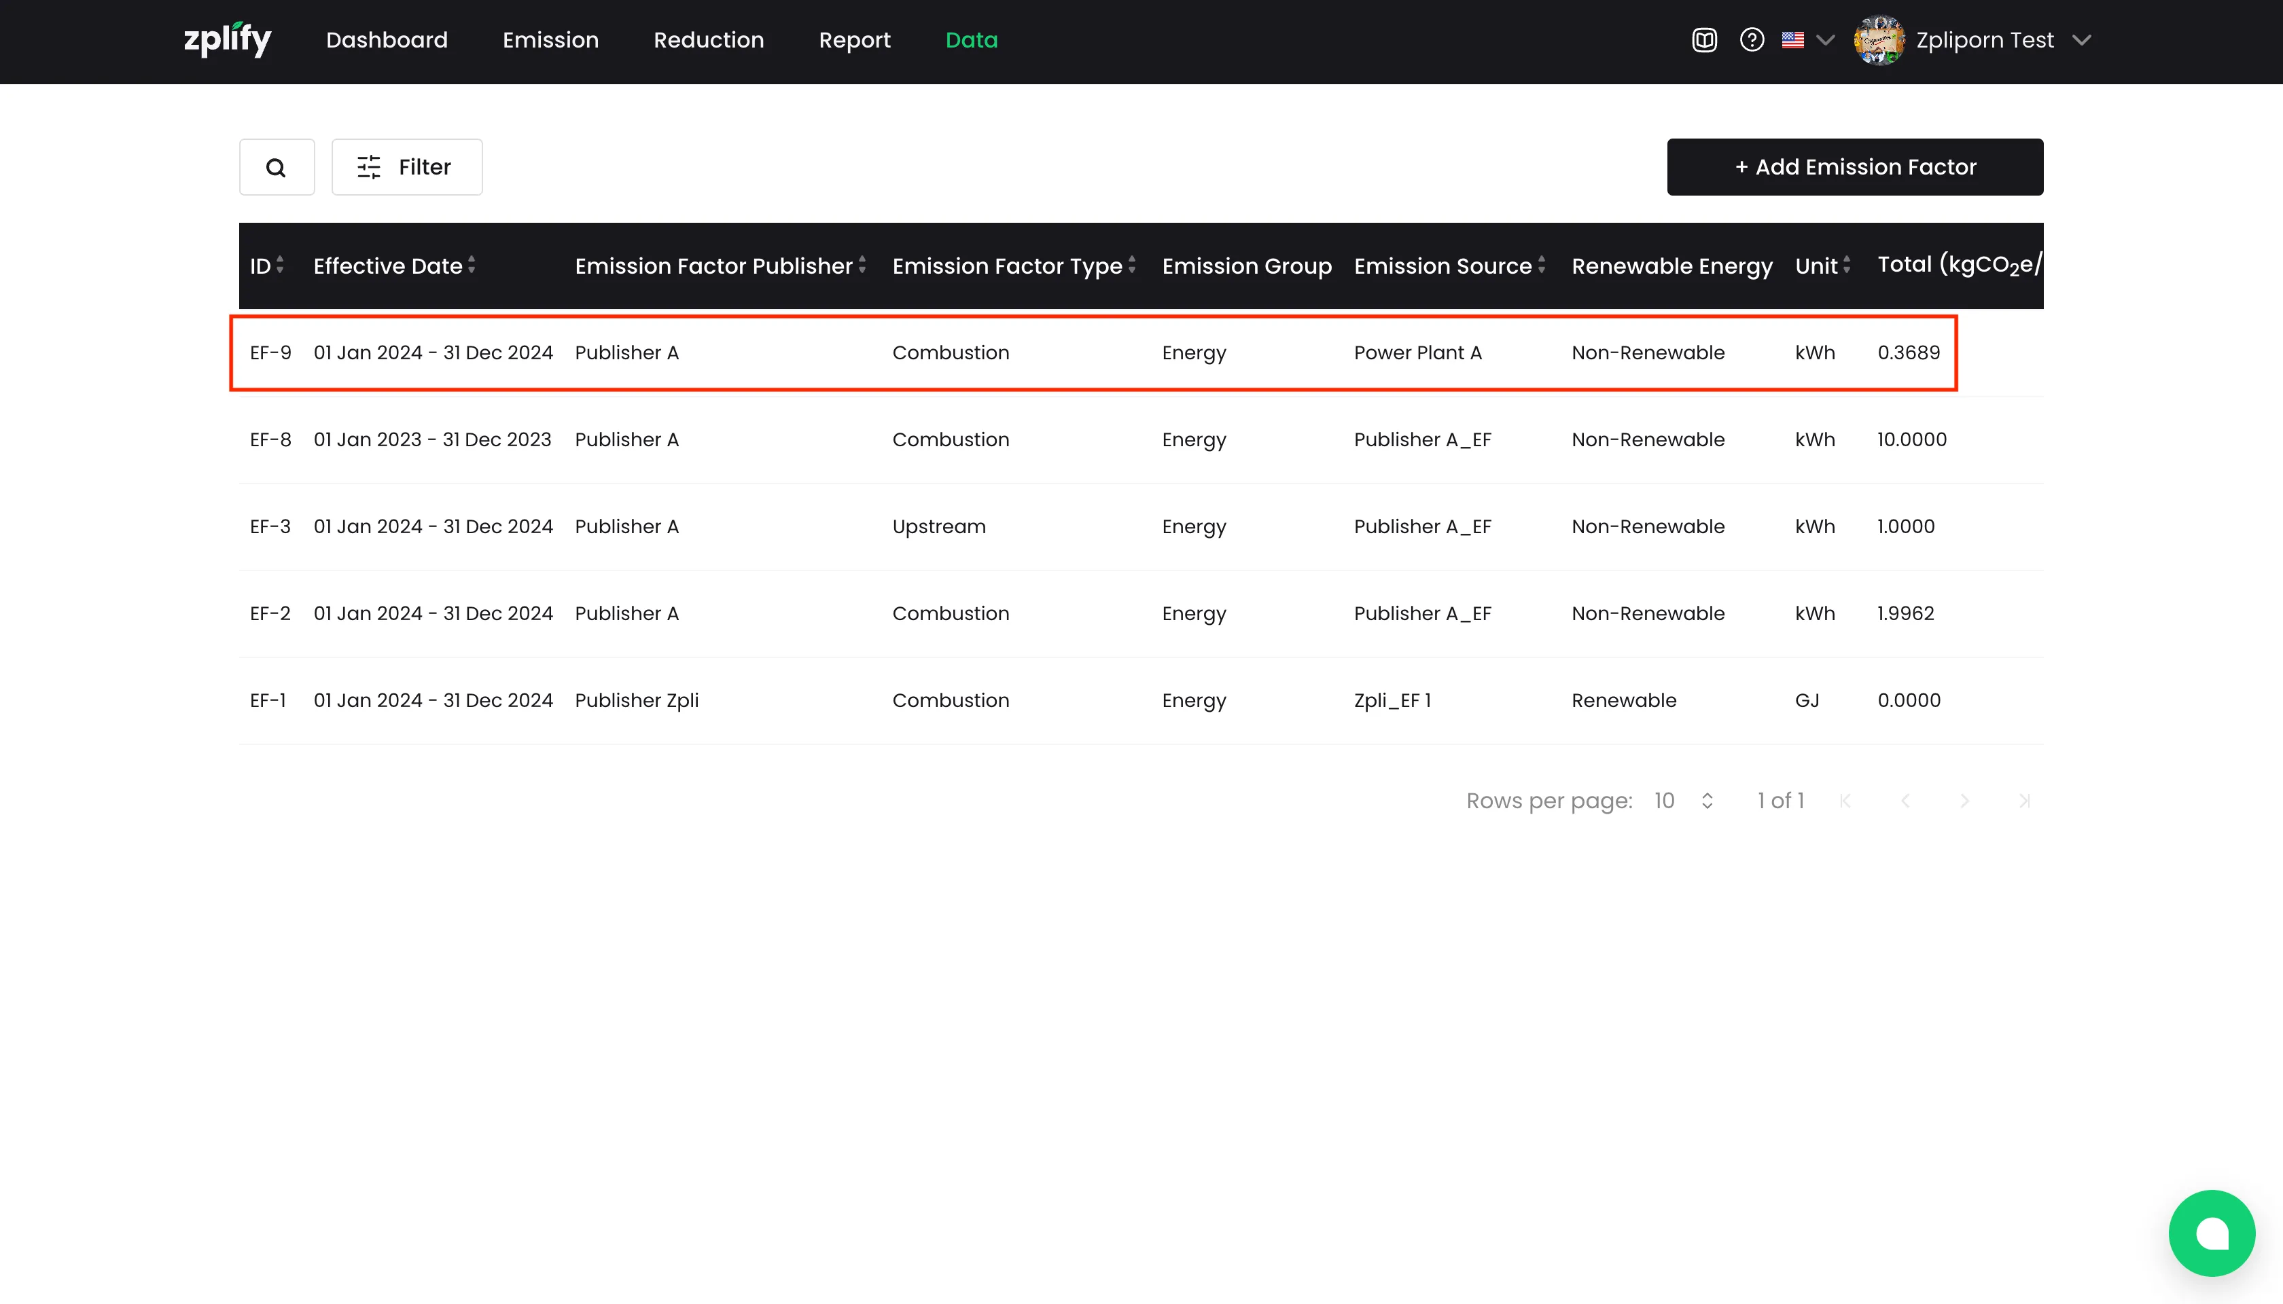Open the Emission menu item
The width and height of the screenshot is (2283, 1304).
pyautogui.click(x=550, y=40)
